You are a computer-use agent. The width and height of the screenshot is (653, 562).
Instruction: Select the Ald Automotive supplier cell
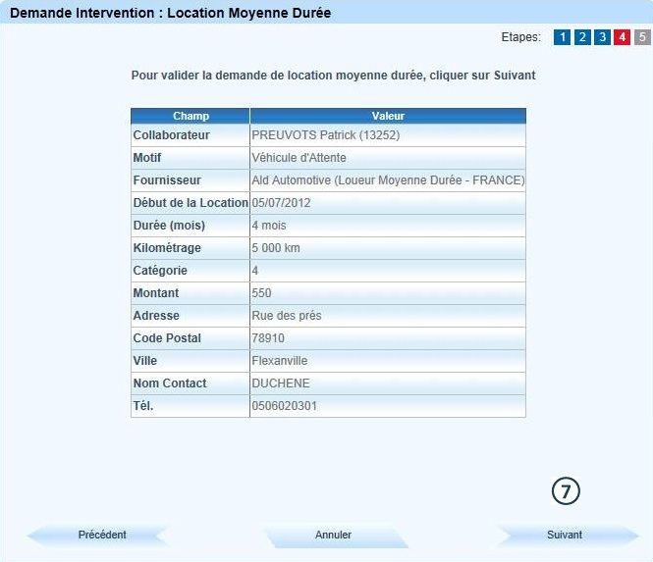tap(388, 180)
